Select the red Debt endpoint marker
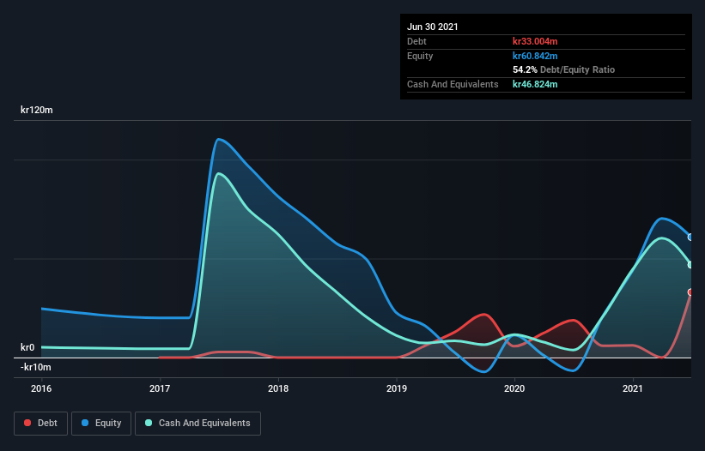Viewport: 705px width, 451px height. click(690, 292)
